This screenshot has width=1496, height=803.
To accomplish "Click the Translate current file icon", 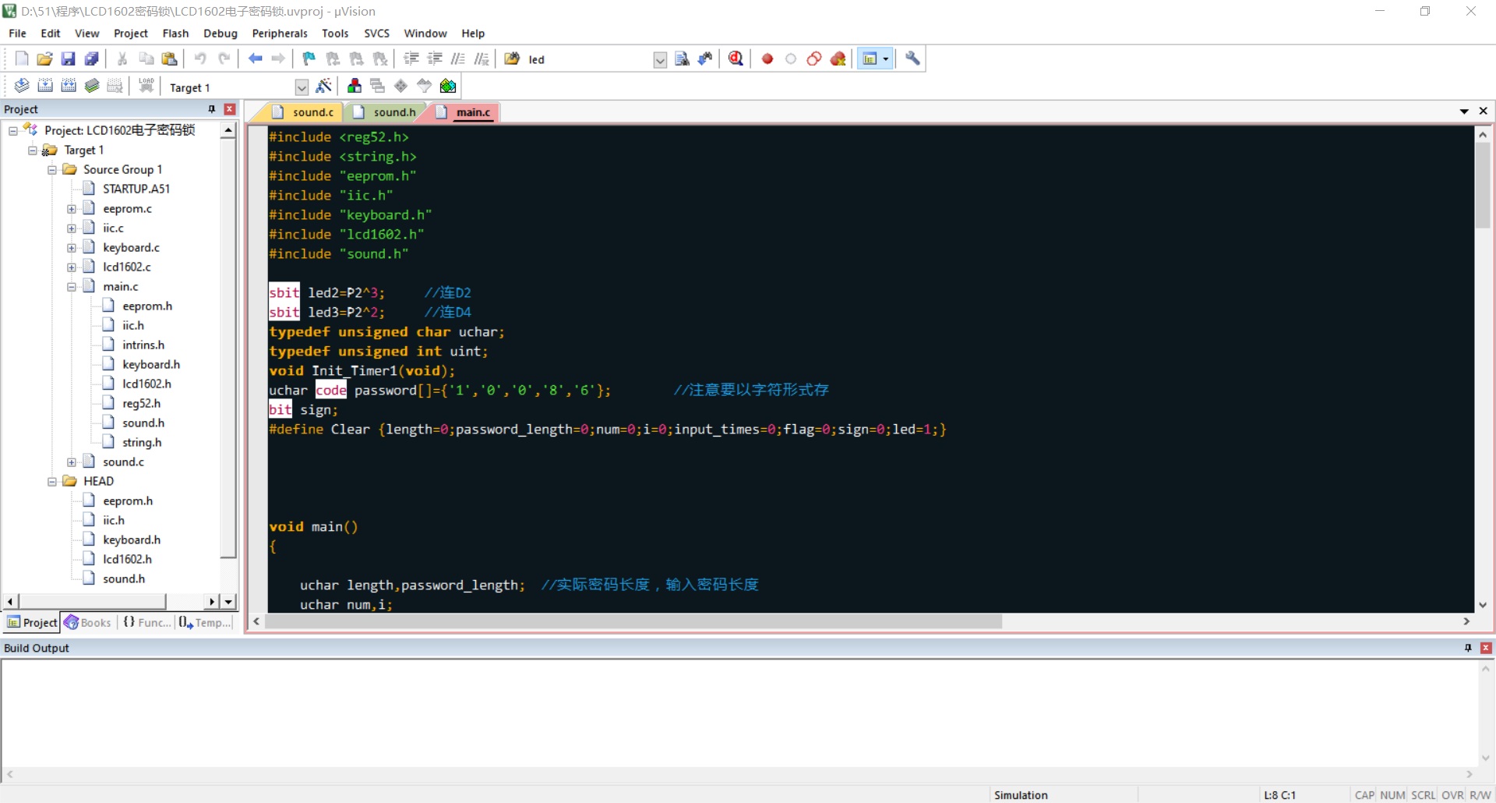I will 22,86.
